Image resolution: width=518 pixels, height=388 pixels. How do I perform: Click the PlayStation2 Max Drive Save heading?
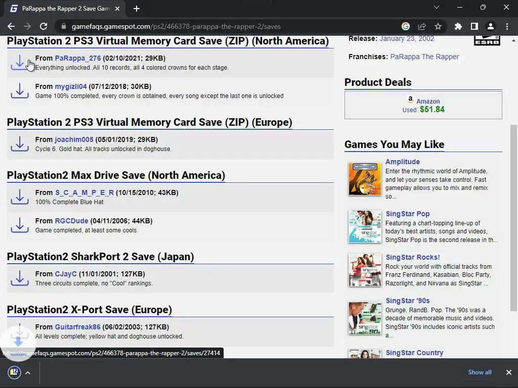coord(116,175)
